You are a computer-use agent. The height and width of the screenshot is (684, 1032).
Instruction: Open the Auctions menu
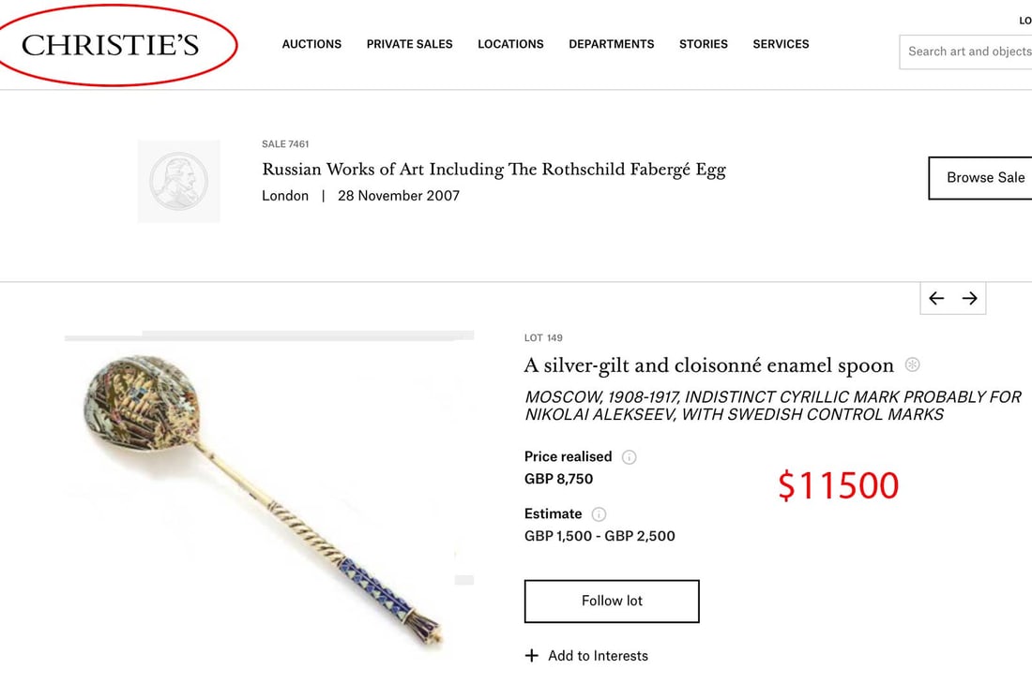pos(311,44)
